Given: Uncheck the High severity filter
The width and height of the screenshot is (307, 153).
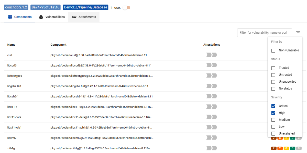Looking at the screenshot, I should coord(273,113).
